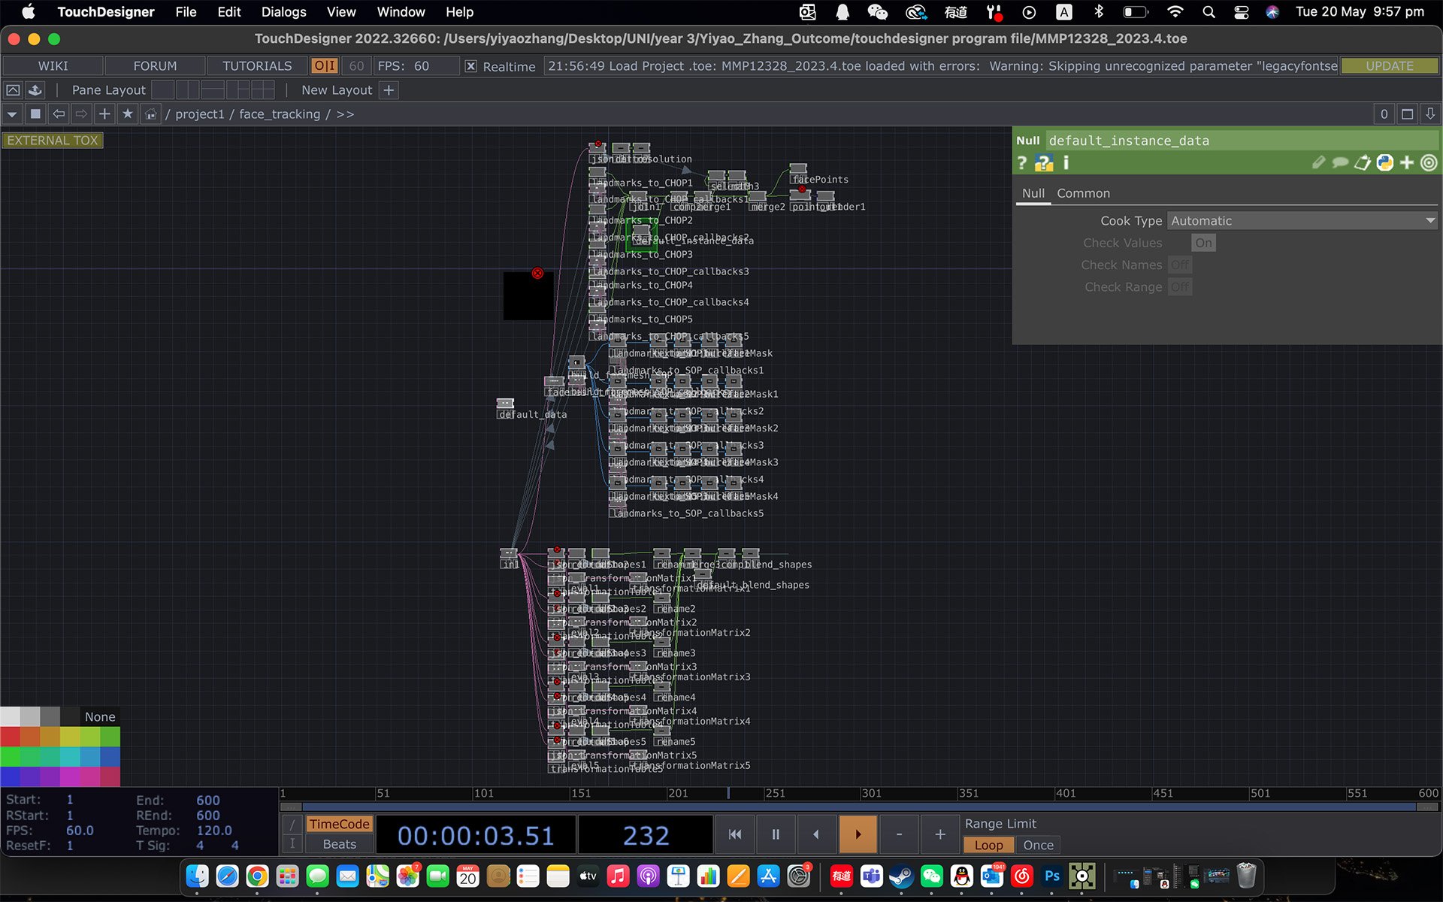Toggle the Realtime checkbox
Viewport: 1443px width, 902px height.
470,66
